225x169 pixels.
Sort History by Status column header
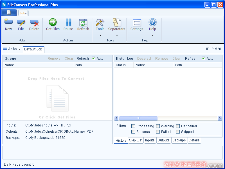pos(124,65)
